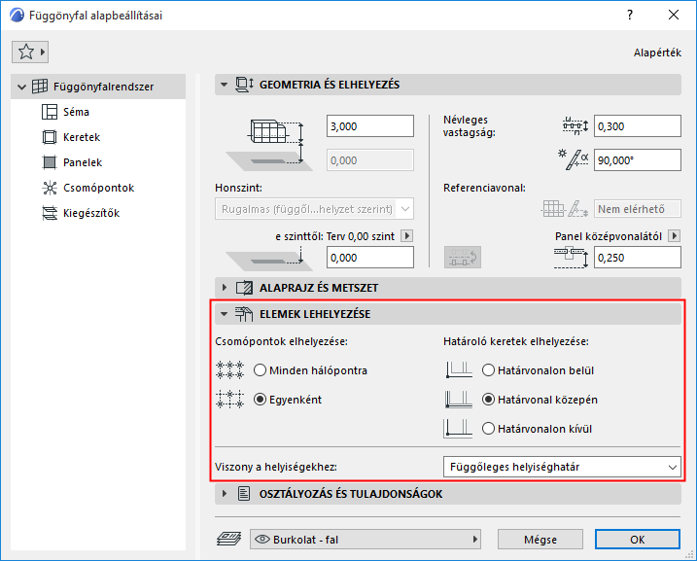Click the layer icon beside Burkolat - fal
697x561 pixels.
(228, 540)
